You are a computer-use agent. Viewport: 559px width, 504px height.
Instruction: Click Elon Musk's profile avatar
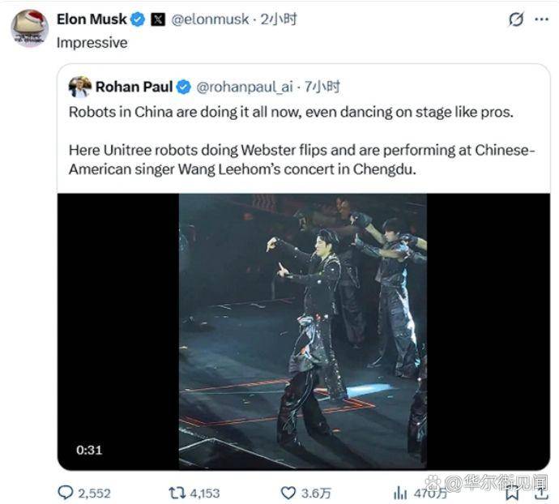(x=29, y=28)
